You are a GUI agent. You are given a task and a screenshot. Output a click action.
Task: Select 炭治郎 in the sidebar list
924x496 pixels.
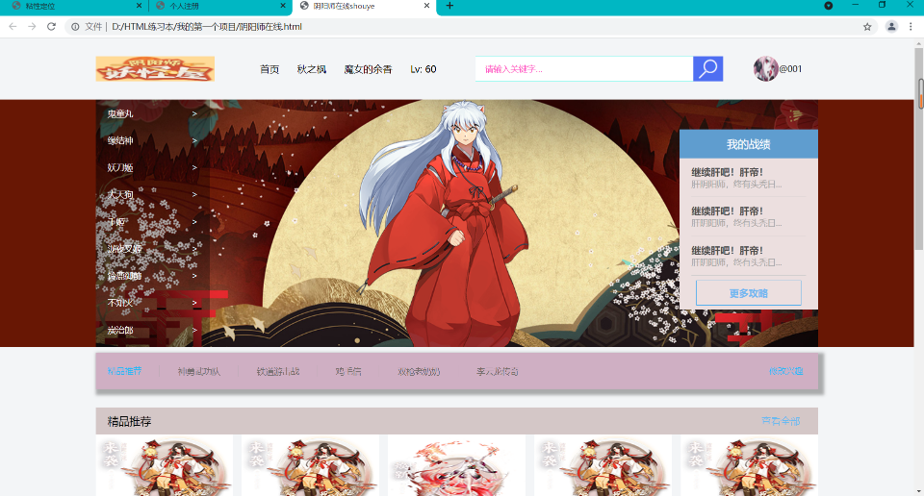point(120,331)
